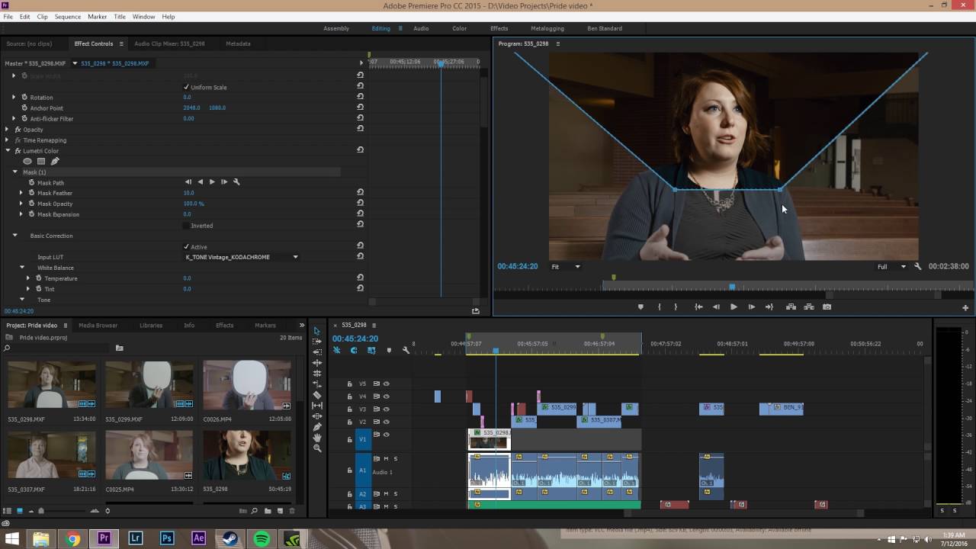This screenshot has height=549, width=976.
Task: Create an ellipse mask under Lumetri Color
Action: [27, 162]
